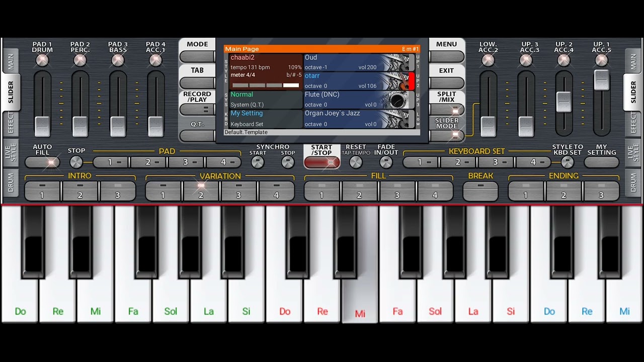Open the right EFFECT tab
Image resolution: width=644 pixels, height=362 pixels.
(633, 123)
